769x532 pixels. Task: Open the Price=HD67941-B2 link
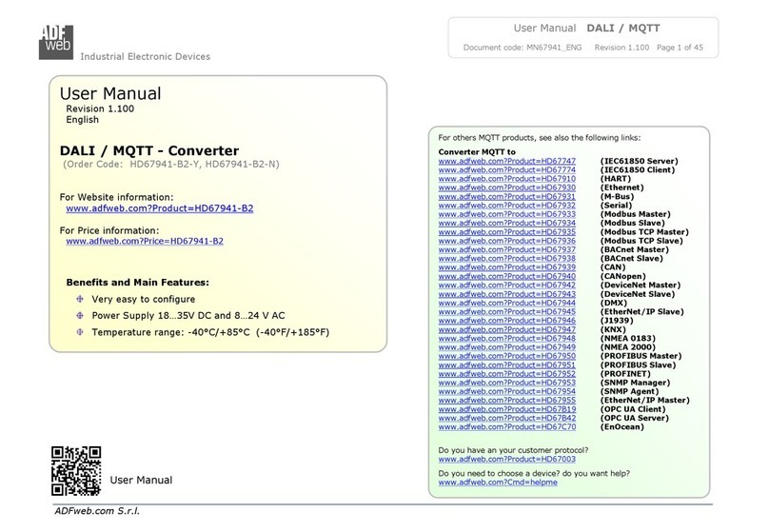click(x=145, y=241)
